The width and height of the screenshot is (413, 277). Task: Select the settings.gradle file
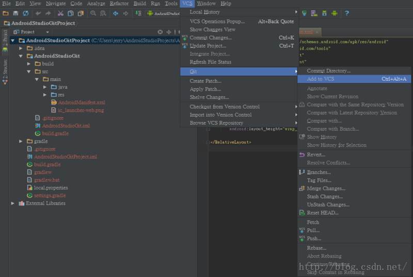click(x=50, y=196)
